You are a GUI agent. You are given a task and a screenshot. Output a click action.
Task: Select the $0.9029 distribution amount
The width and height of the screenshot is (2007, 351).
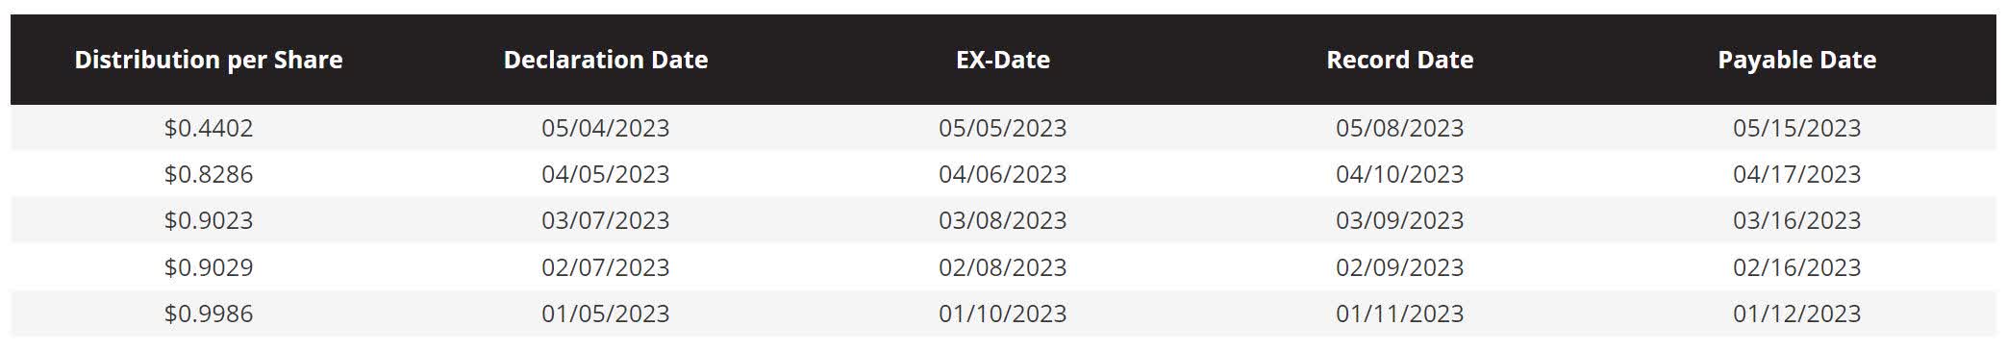coord(209,267)
